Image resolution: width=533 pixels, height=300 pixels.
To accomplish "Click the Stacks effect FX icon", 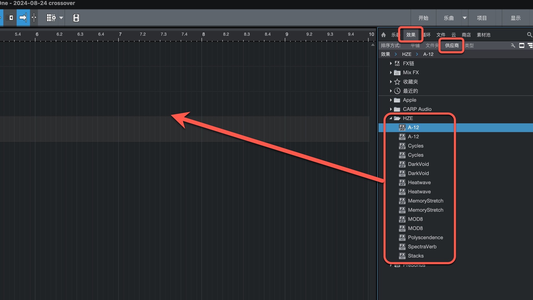I will (x=402, y=256).
